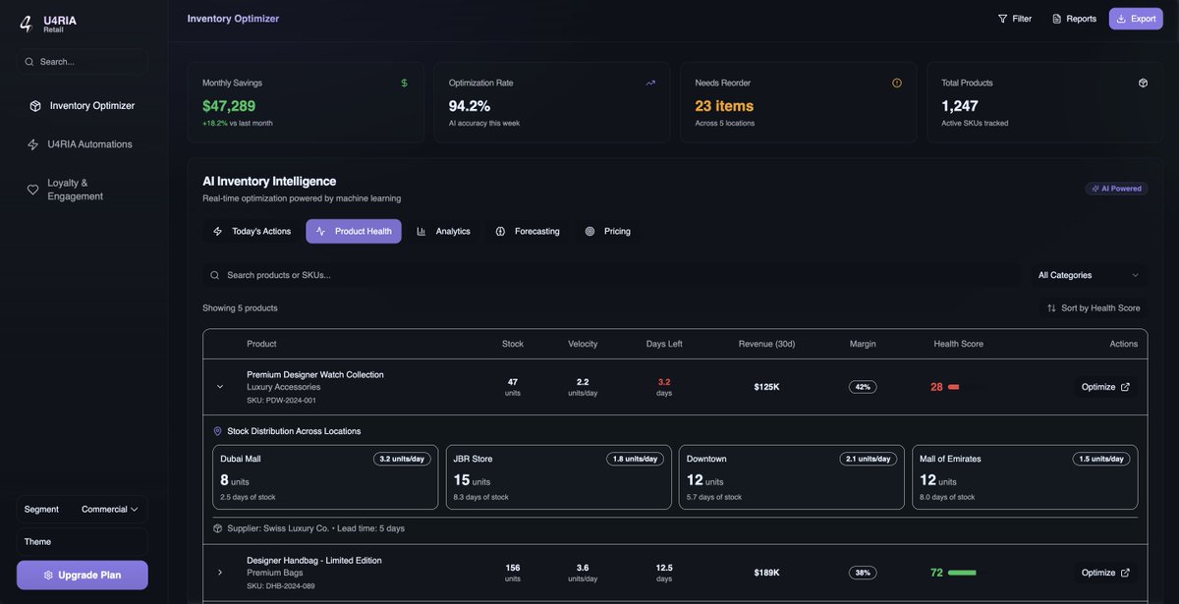Click the external link icon in Watch Collection row
The width and height of the screenshot is (1179, 604).
click(1126, 387)
